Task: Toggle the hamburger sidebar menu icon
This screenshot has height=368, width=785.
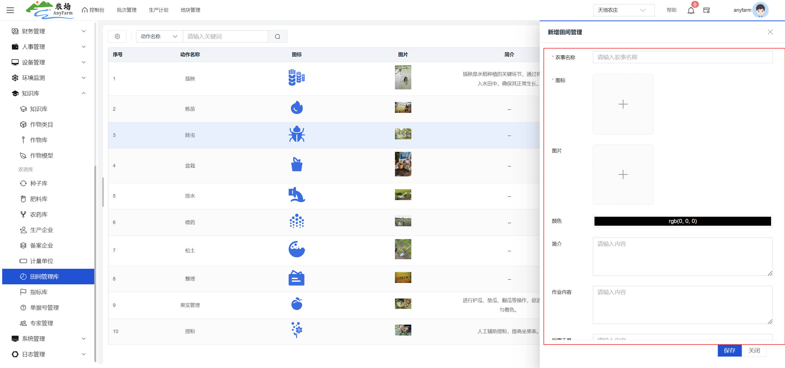Action: (10, 10)
